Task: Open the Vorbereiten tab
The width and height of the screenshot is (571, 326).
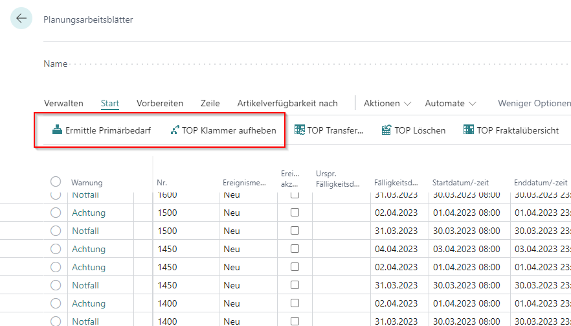Action: tap(160, 103)
